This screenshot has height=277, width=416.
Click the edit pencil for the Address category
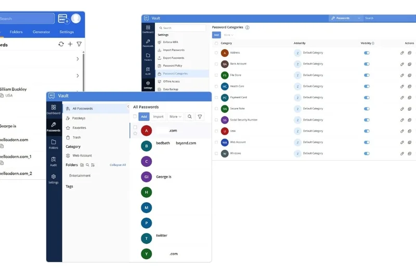point(402,52)
